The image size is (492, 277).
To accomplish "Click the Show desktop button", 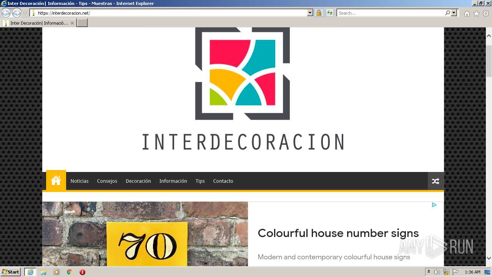I will [488, 272].
